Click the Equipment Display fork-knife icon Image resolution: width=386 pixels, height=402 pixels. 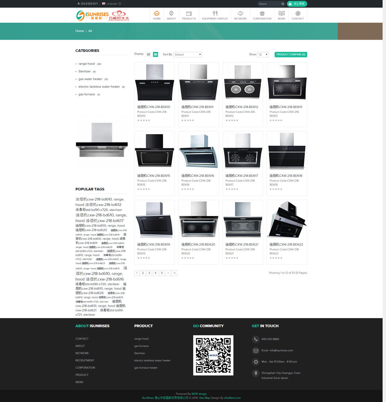point(215,14)
